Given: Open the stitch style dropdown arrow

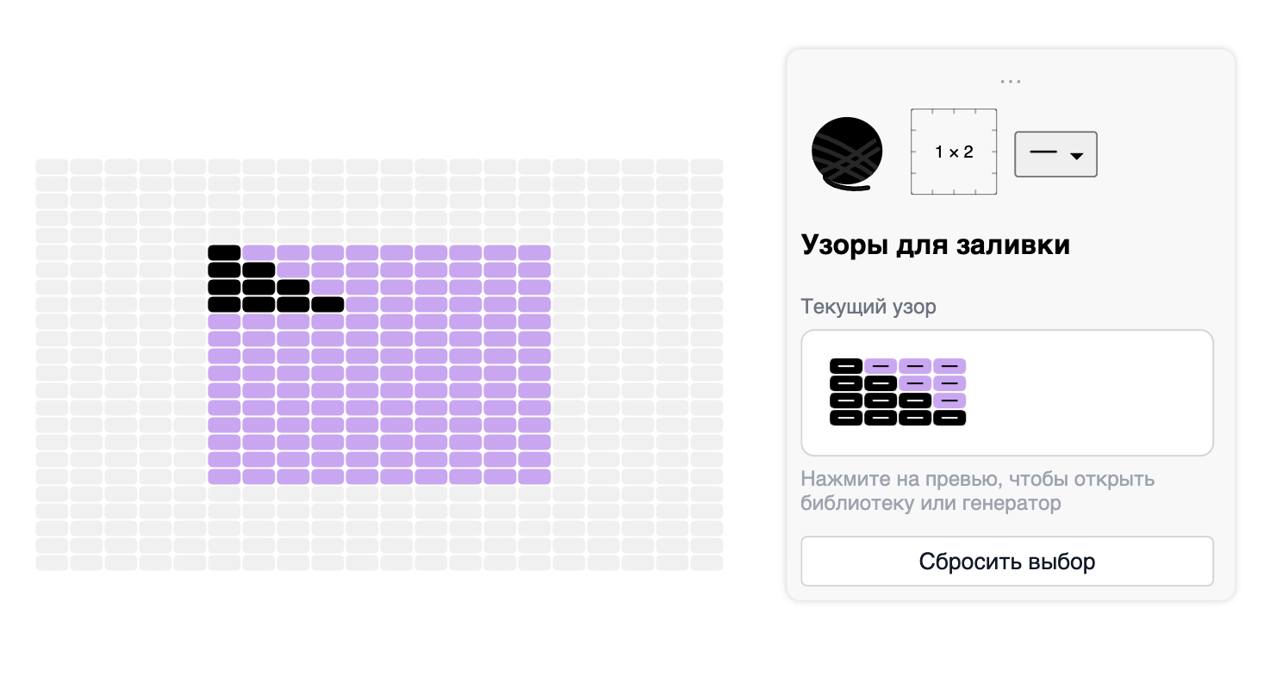Looking at the screenshot, I should coord(1079,154).
